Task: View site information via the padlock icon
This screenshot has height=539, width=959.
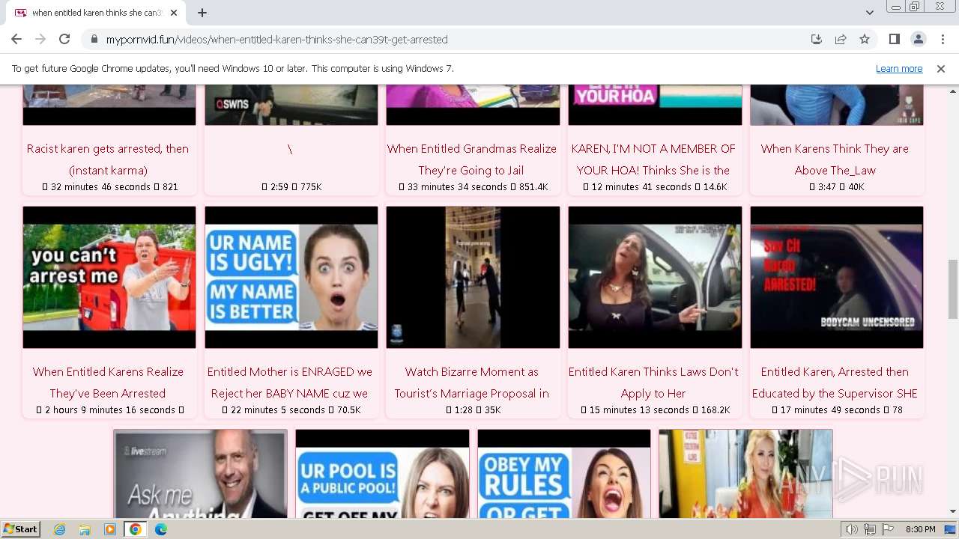Action: click(x=94, y=39)
